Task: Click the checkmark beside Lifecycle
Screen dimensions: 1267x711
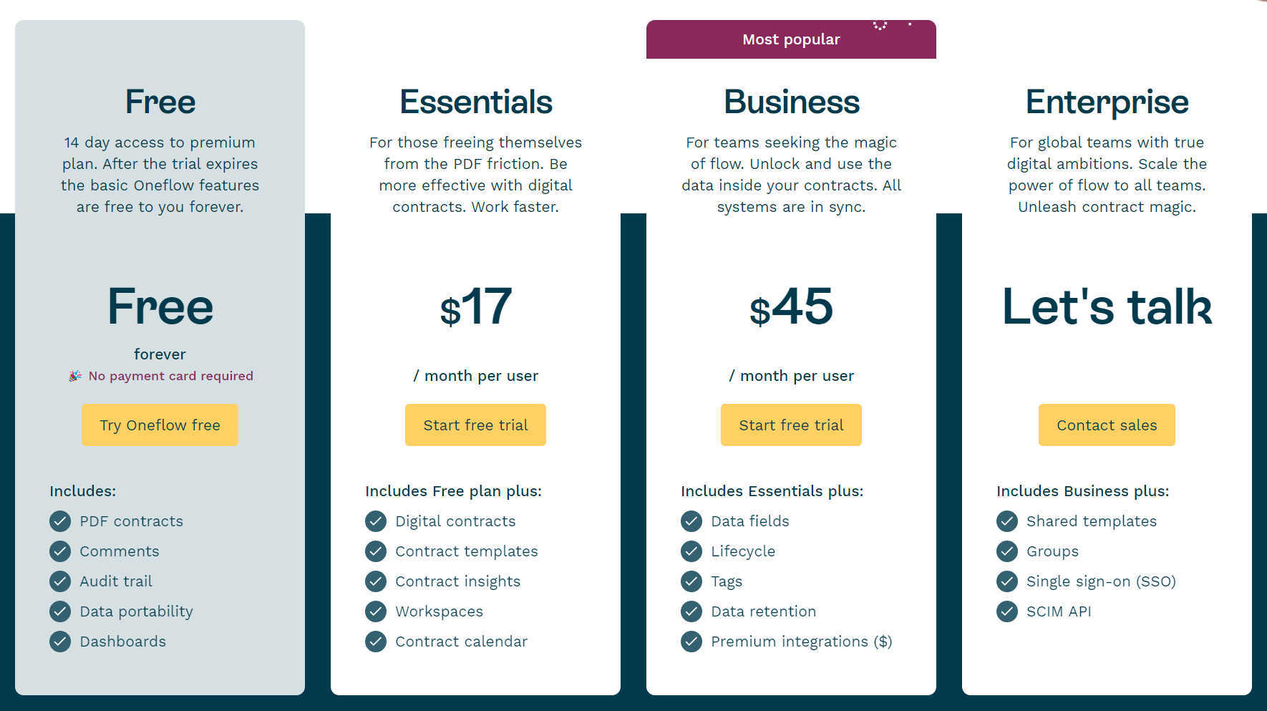Action: (x=691, y=551)
